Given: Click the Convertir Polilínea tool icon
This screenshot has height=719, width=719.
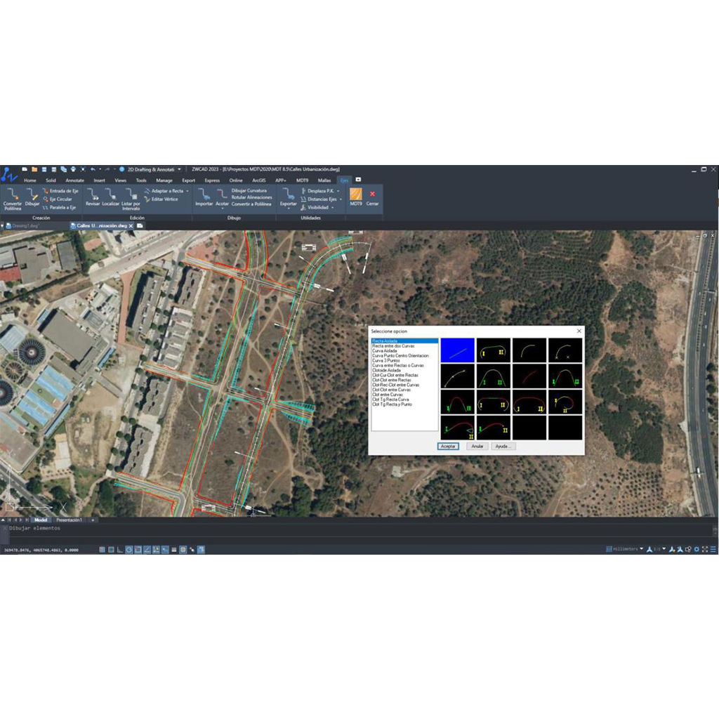Looking at the screenshot, I should 13,194.
